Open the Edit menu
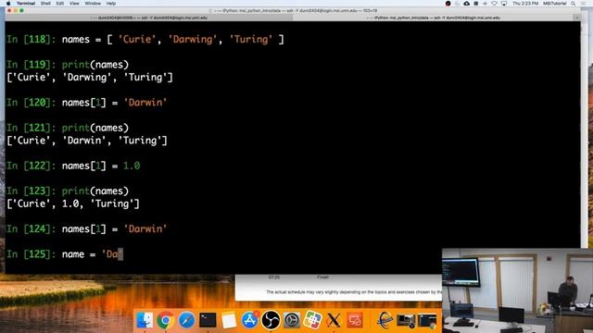The width and height of the screenshot is (593, 333). [x=59, y=4]
